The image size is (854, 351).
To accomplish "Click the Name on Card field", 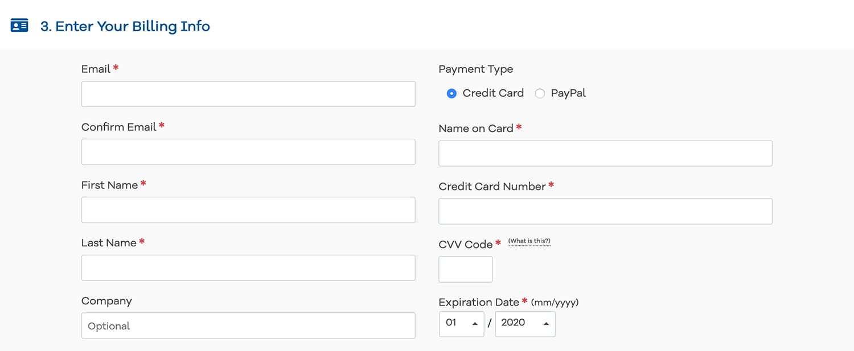I will (x=605, y=154).
